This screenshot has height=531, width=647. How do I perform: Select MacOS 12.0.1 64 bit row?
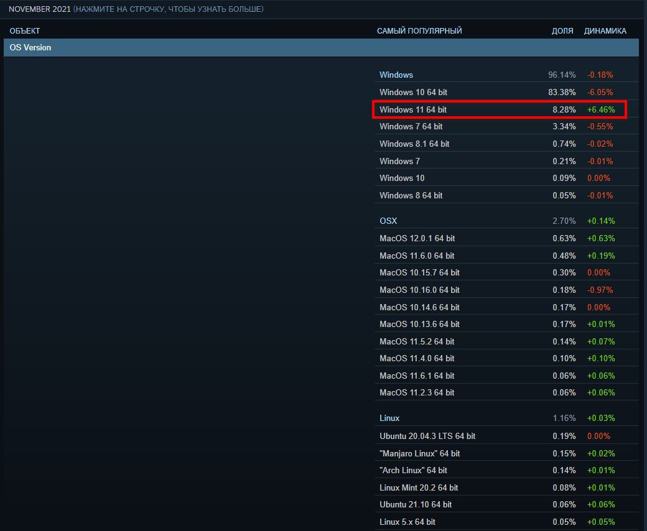[x=417, y=238]
